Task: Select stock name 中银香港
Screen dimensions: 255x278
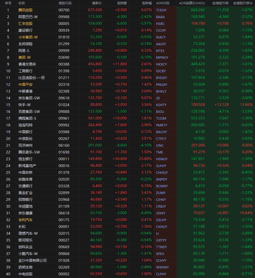Action: (25, 91)
